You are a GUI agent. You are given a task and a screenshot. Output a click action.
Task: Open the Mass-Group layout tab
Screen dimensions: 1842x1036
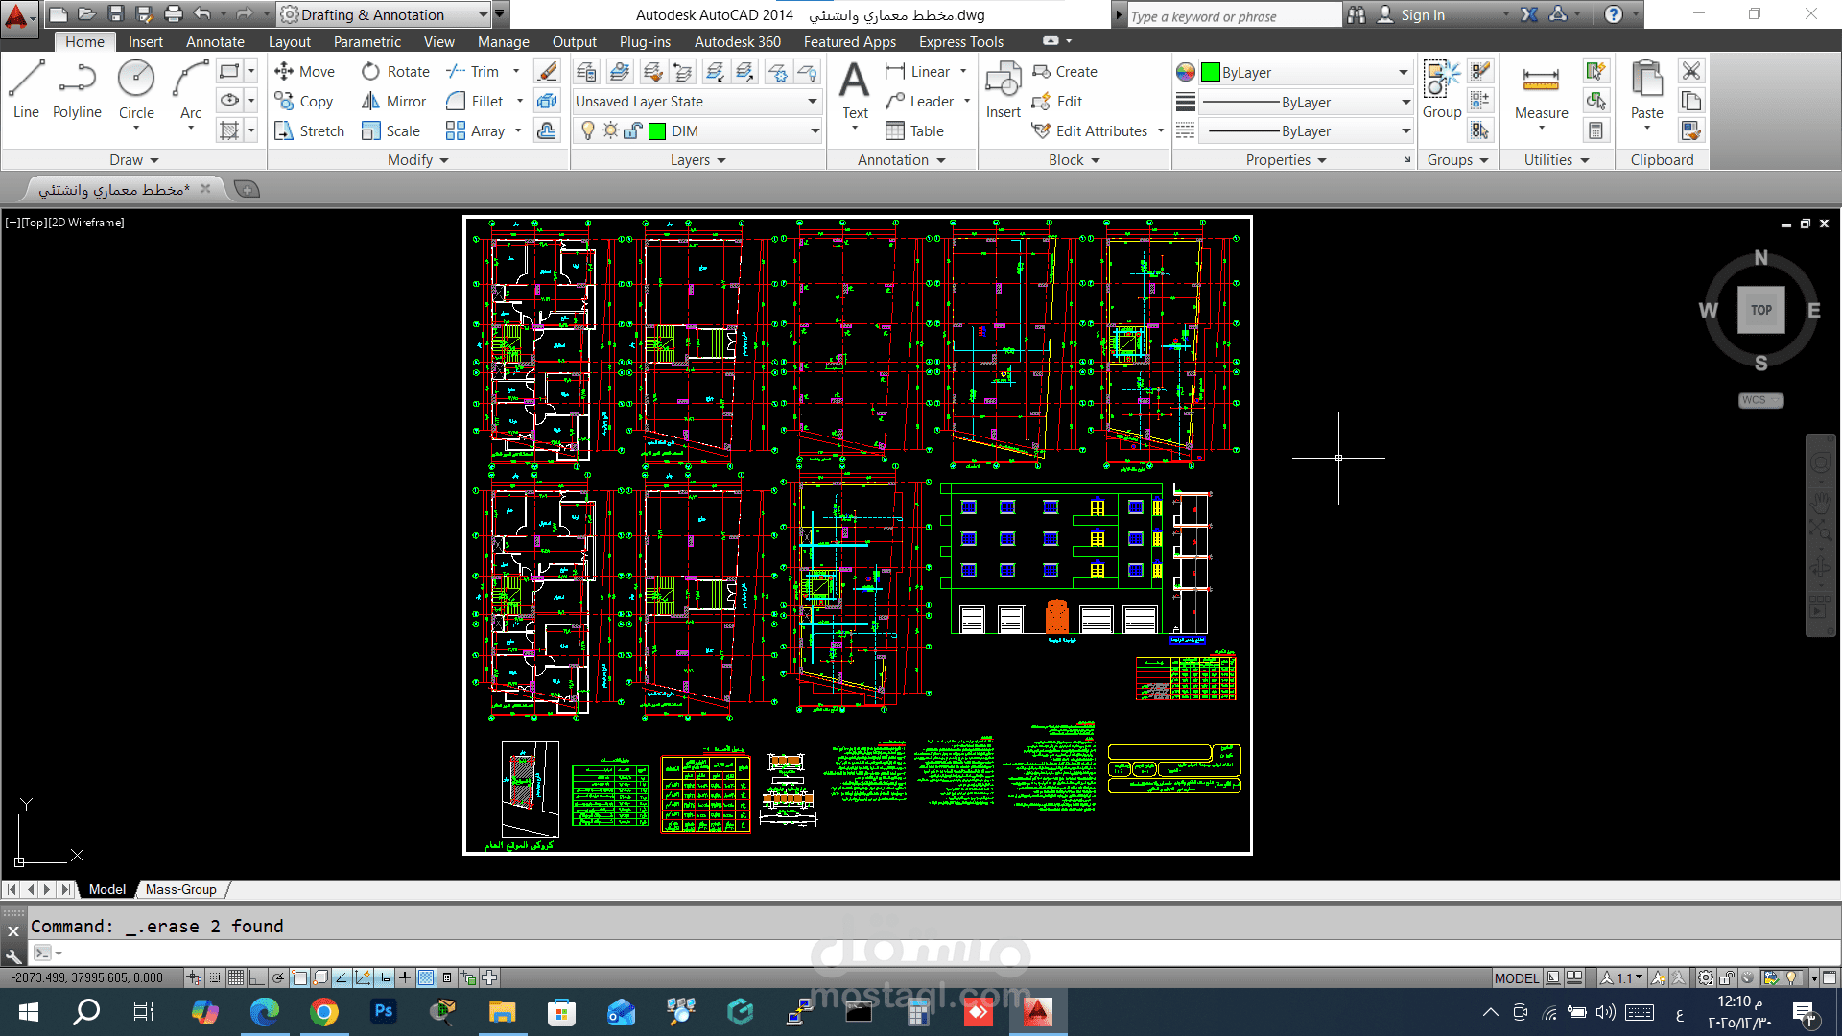(180, 889)
